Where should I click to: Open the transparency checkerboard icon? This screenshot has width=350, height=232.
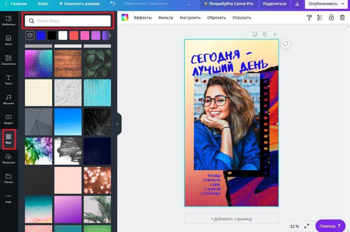pyautogui.click(x=320, y=18)
